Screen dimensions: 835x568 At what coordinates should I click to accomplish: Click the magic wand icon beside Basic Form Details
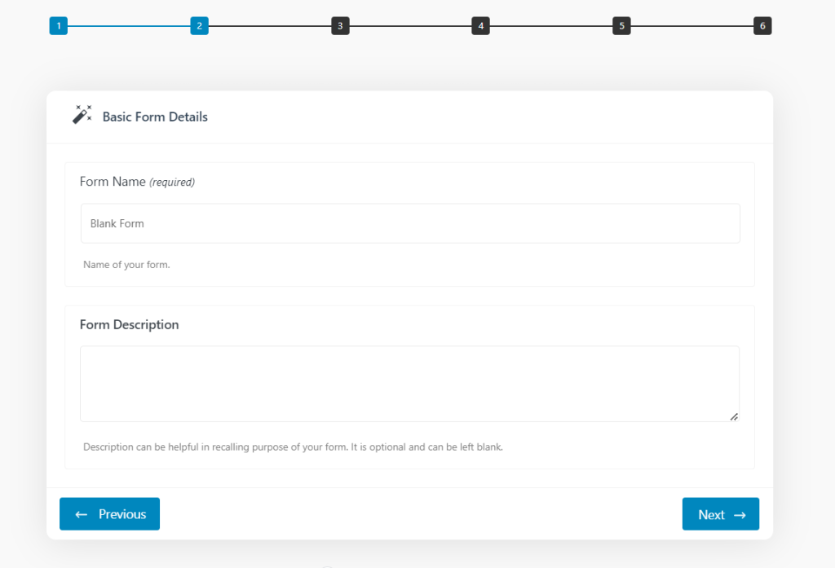pos(82,115)
